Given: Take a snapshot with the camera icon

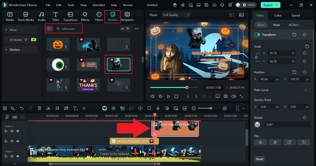Looking at the screenshot, I should (226, 96).
